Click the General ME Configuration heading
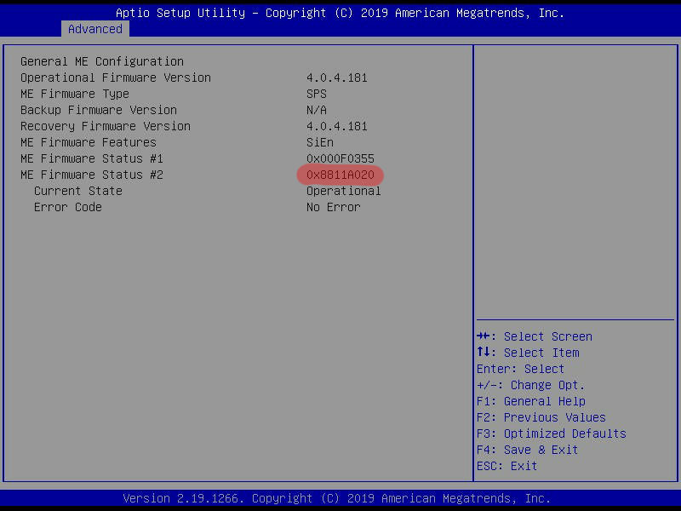The image size is (681, 511). (x=102, y=61)
